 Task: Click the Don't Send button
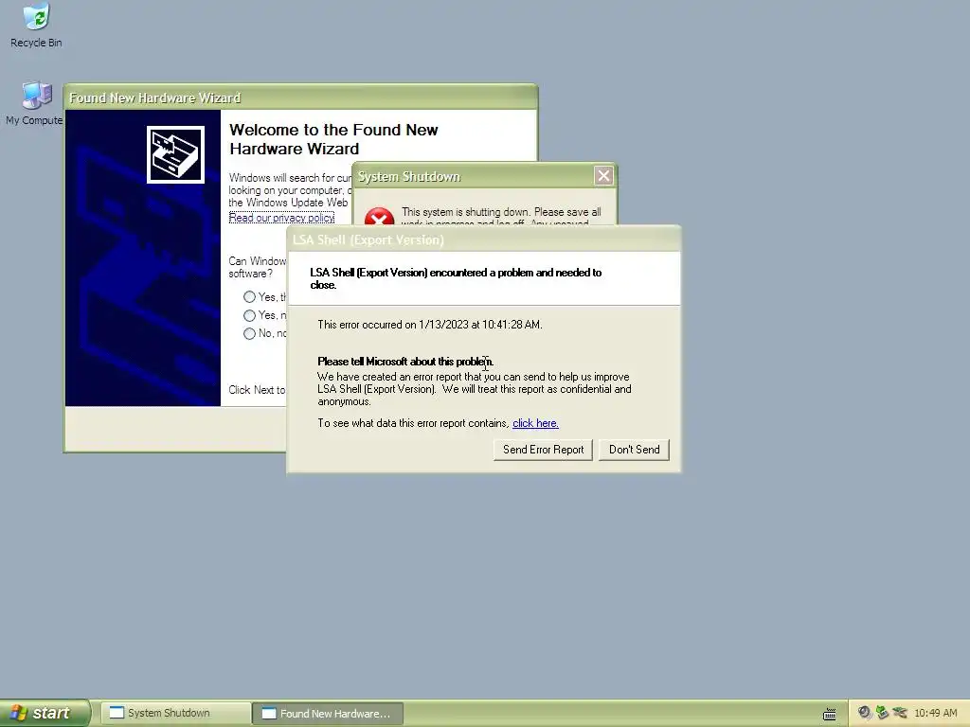click(634, 450)
